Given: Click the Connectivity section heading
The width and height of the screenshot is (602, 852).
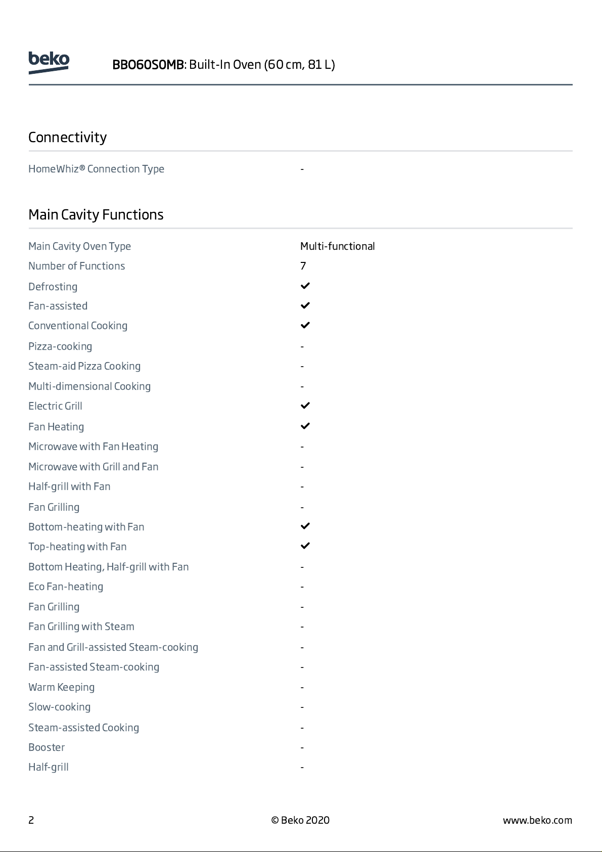Looking at the screenshot, I should [68, 138].
